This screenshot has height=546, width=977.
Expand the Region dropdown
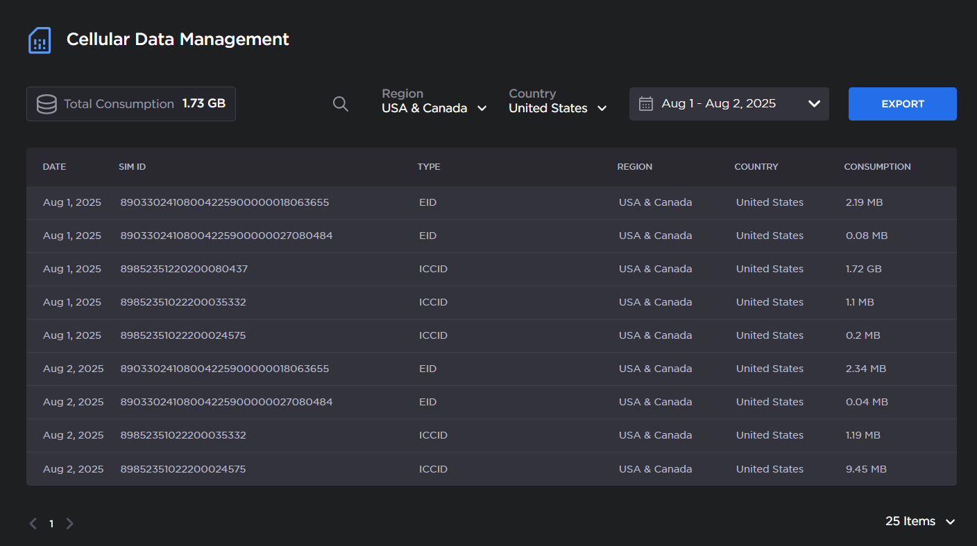pyautogui.click(x=434, y=108)
